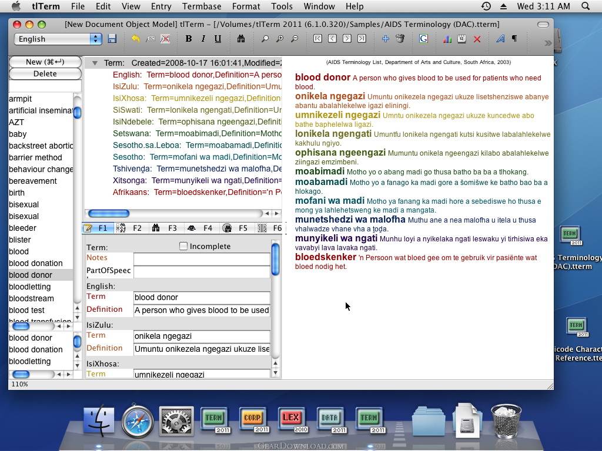Open System Preferences from the Dock
Image resolution: width=602 pixels, height=451 pixels.
click(176, 422)
